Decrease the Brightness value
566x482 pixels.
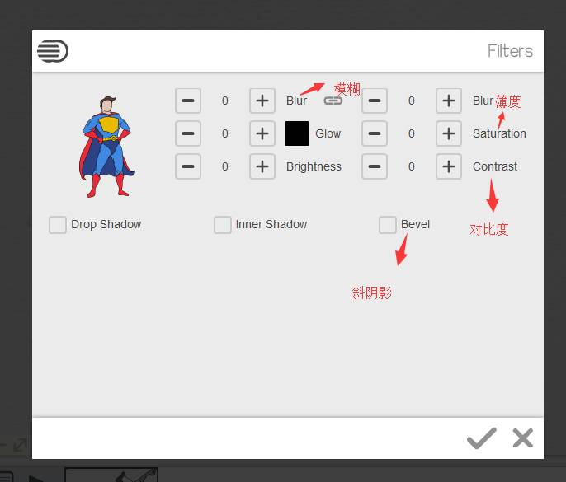pos(188,166)
